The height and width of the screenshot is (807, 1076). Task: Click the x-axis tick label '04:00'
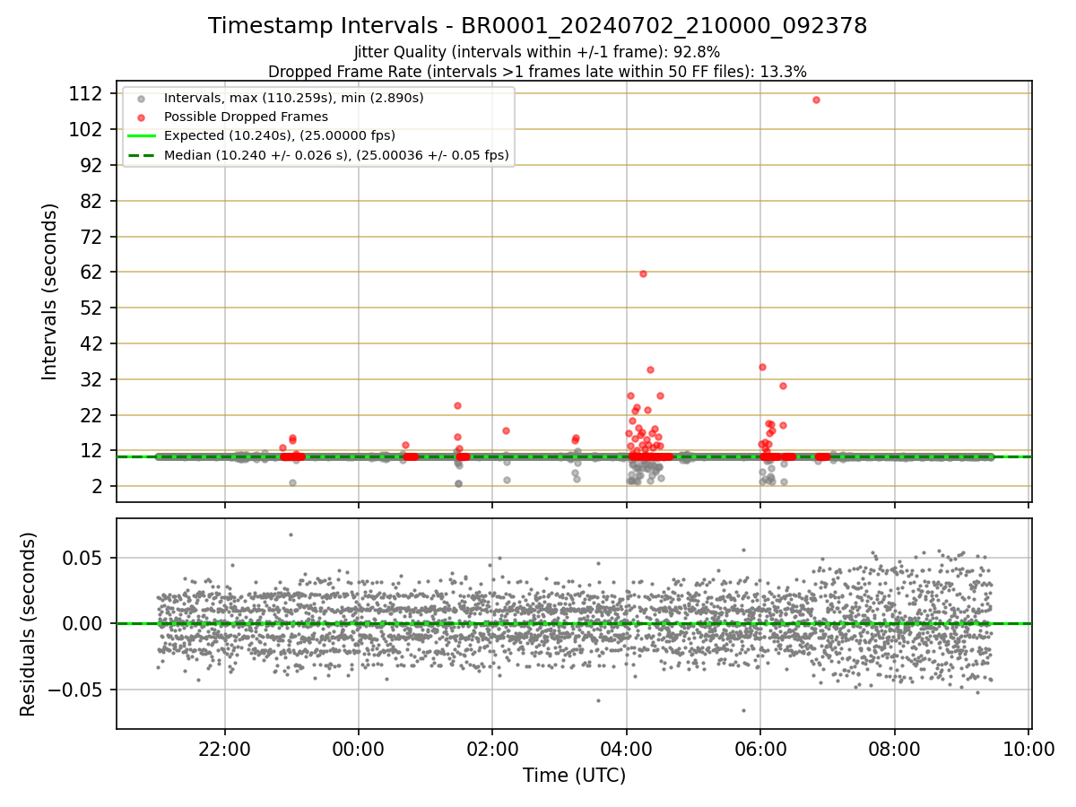(627, 749)
